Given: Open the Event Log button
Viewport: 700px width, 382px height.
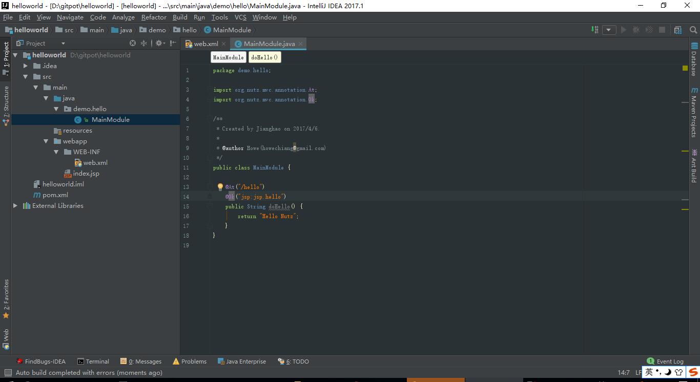Looking at the screenshot, I should click(x=665, y=362).
